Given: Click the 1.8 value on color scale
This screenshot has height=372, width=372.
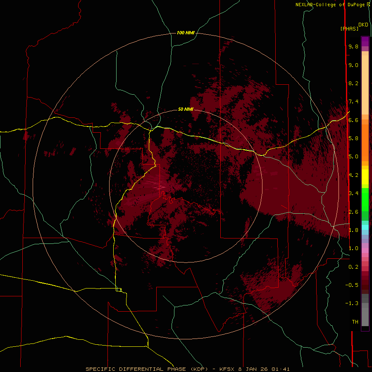Looking at the screenshot, I should pos(353,230).
